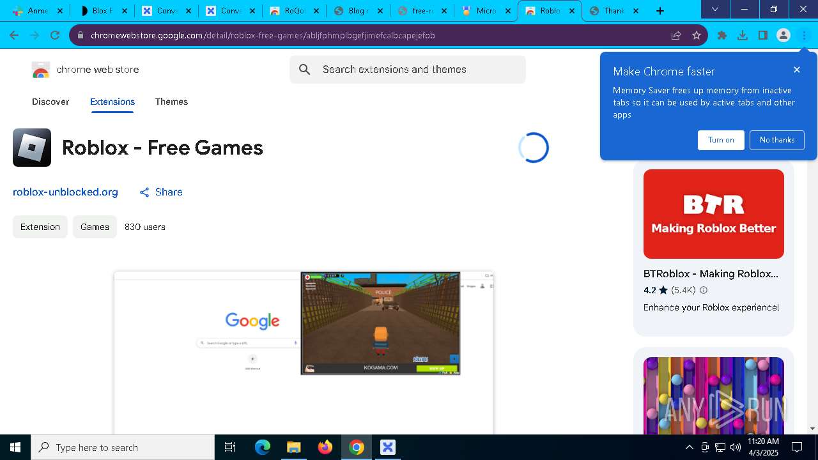
Task: Open the Extensions puzzle icon
Action: pyautogui.click(x=722, y=35)
